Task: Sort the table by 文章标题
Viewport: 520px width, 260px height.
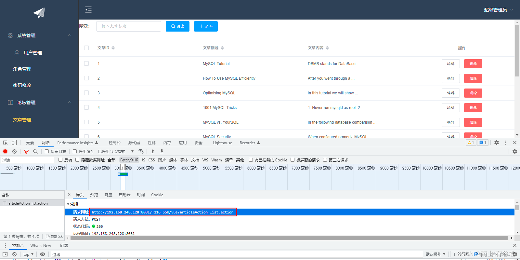Action: [222, 48]
